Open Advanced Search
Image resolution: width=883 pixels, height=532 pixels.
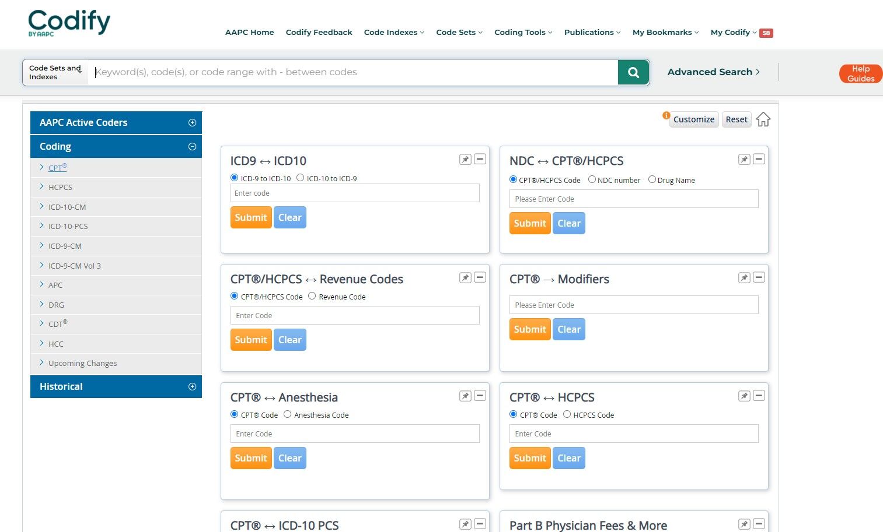pos(713,72)
